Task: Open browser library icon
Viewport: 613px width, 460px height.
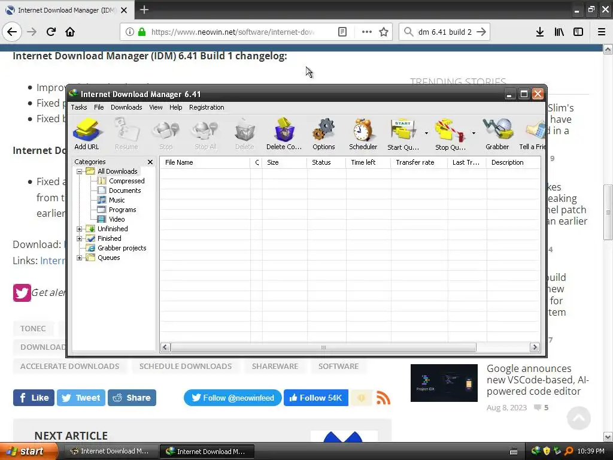Action: 559,32
